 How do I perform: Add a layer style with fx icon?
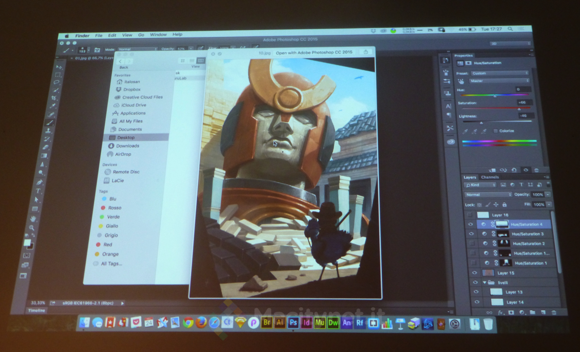click(x=501, y=312)
